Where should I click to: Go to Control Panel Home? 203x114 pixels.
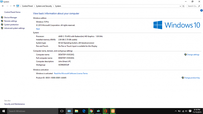(x=12, y=12)
